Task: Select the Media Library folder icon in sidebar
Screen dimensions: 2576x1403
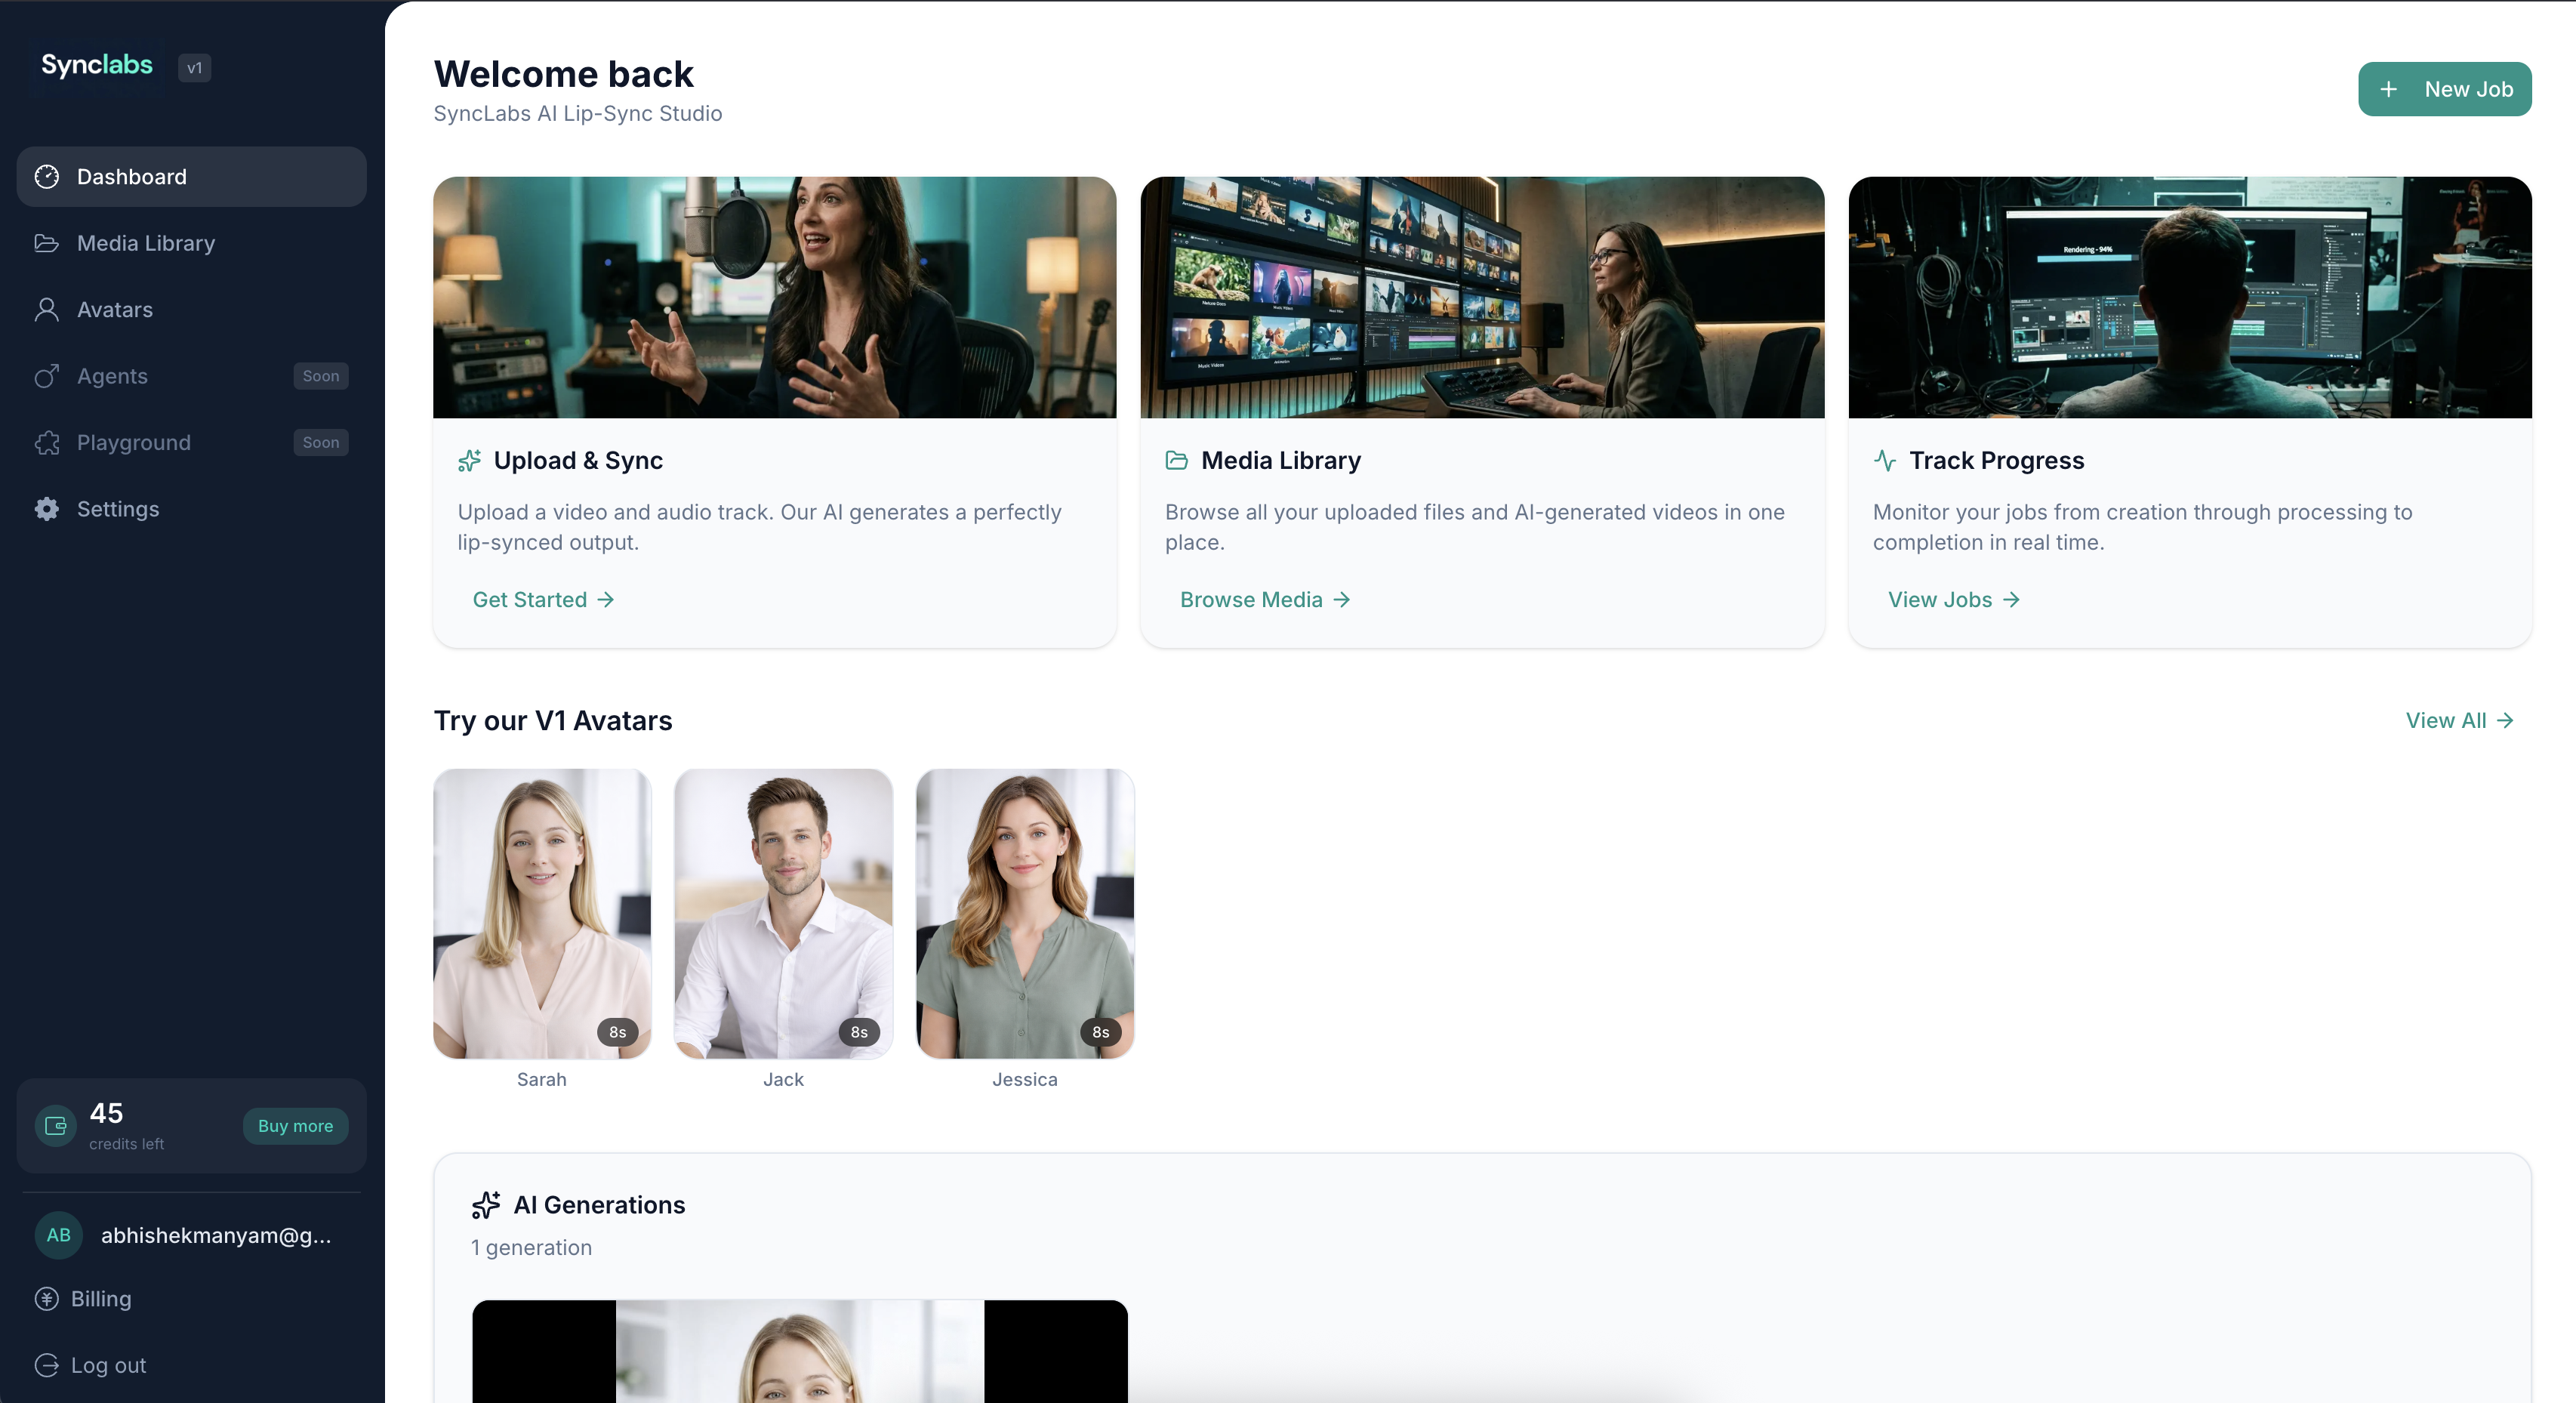Action: tap(47, 243)
